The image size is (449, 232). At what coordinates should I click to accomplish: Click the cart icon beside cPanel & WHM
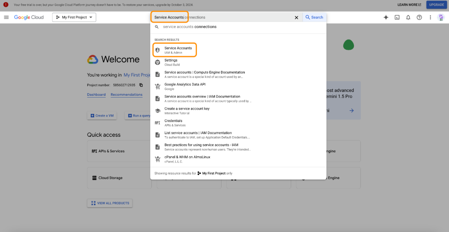pyautogui.click(x=157, y=159)
